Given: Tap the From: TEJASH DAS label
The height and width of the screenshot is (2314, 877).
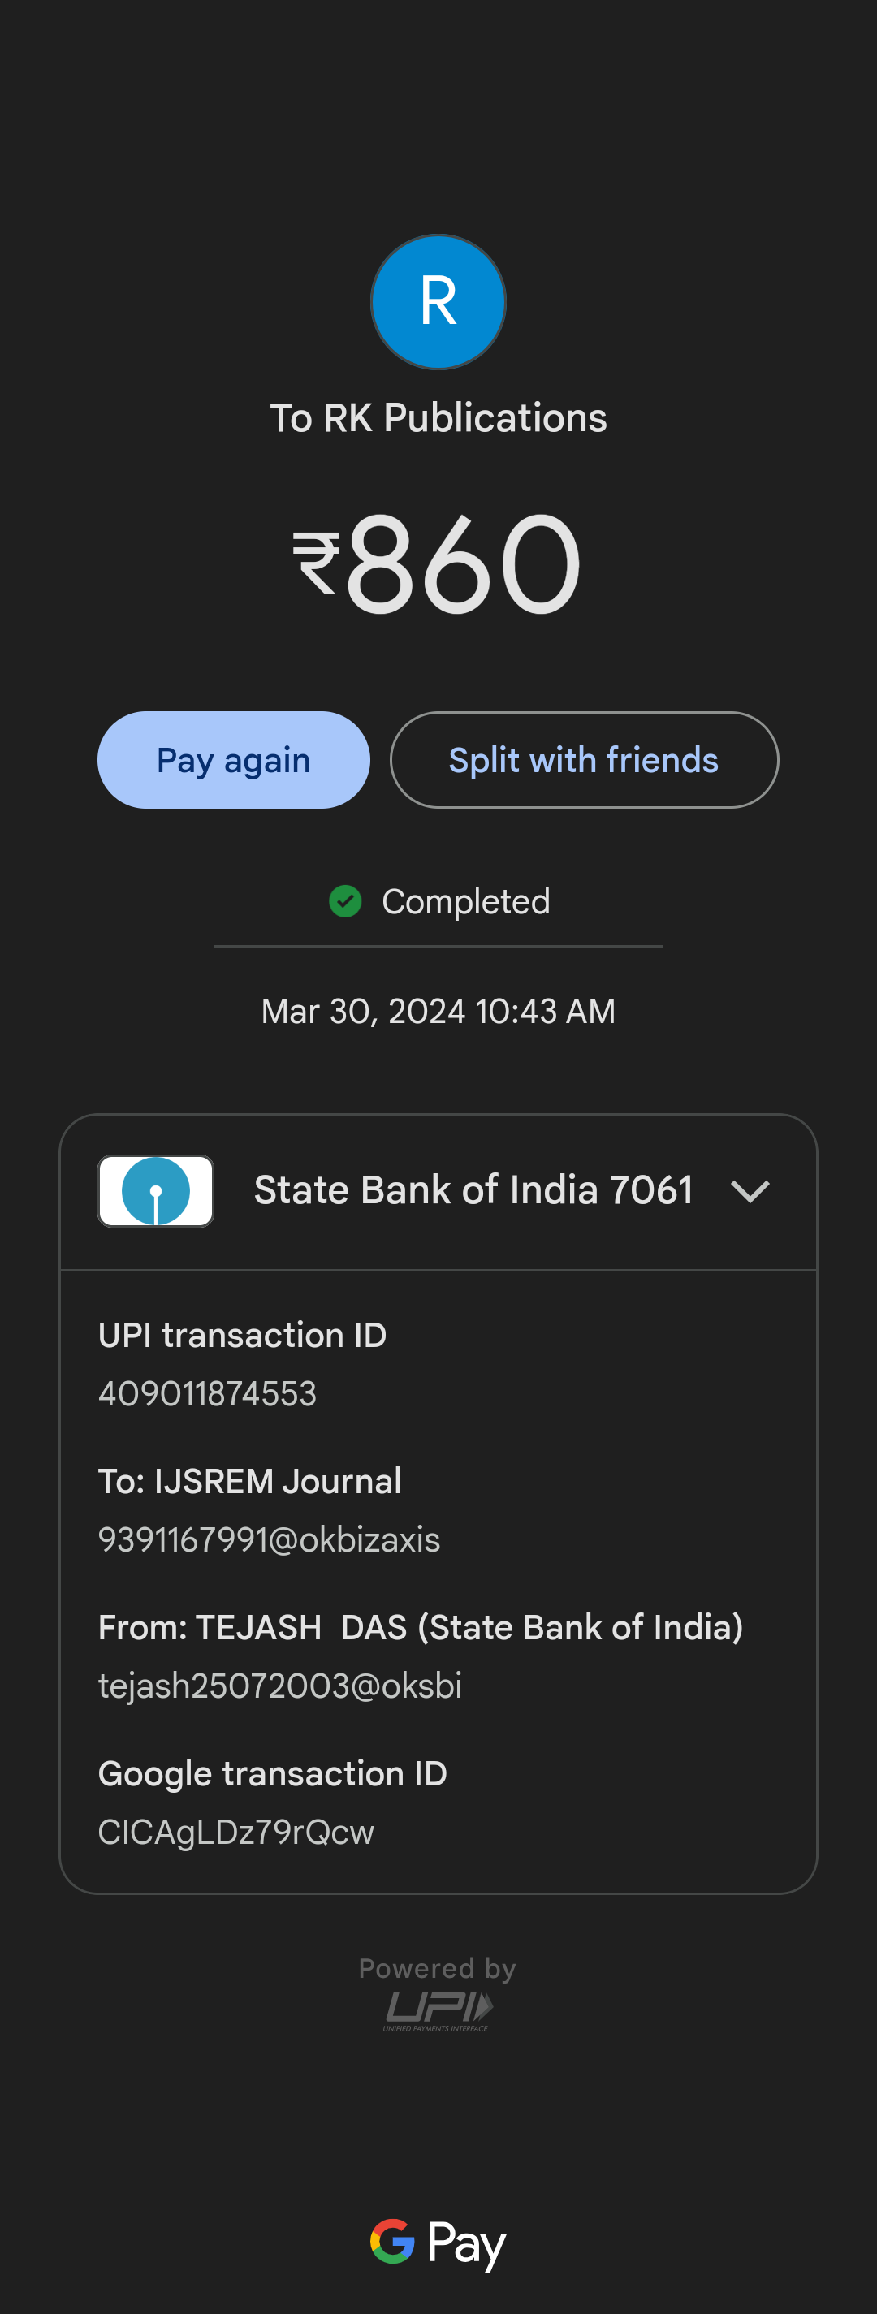Looking at the screenshot, I should click(x=421, y=1628).
